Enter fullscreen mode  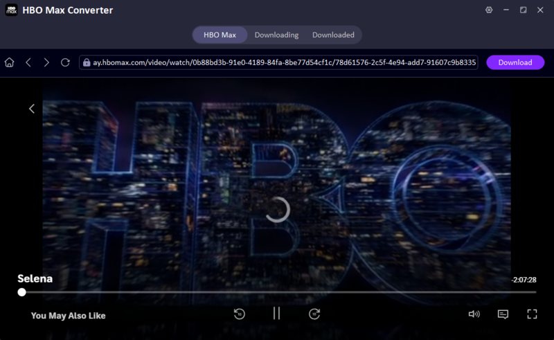[532, 314]
